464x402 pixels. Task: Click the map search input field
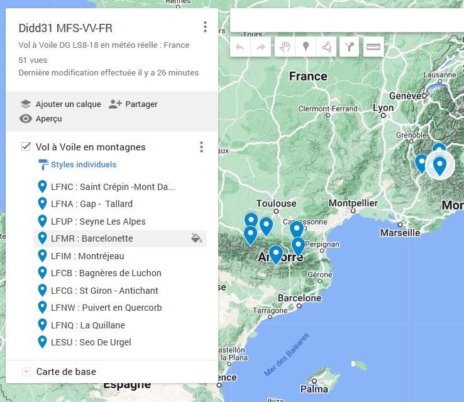pyautogui.click(x=346, y=21)
